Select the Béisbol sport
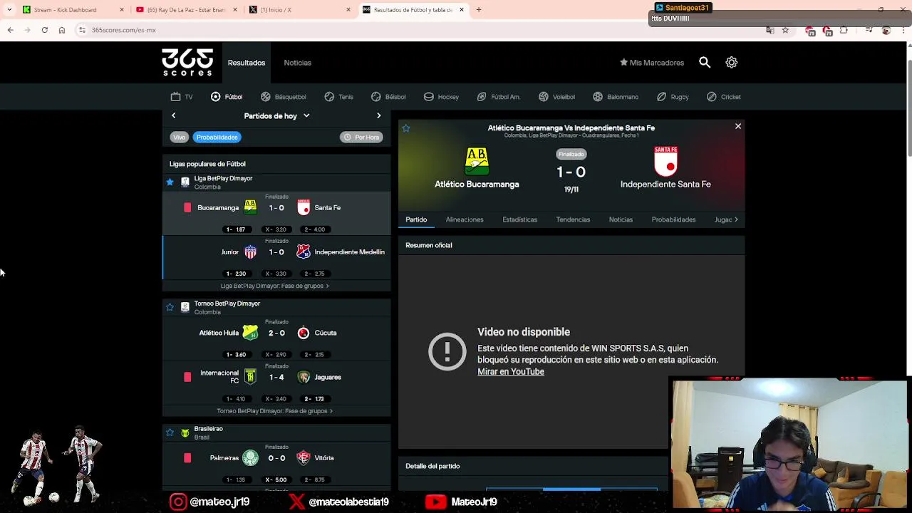Screen dimensions: 912x513 [388, 97]
